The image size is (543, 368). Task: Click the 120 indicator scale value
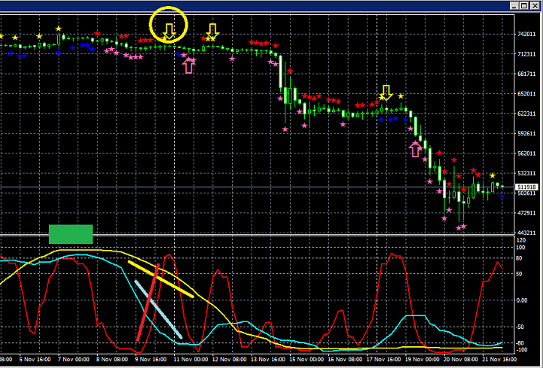click(521, 240)
